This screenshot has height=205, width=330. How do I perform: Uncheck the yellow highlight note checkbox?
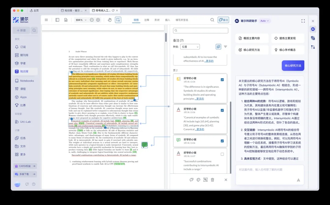coord(222,80)
